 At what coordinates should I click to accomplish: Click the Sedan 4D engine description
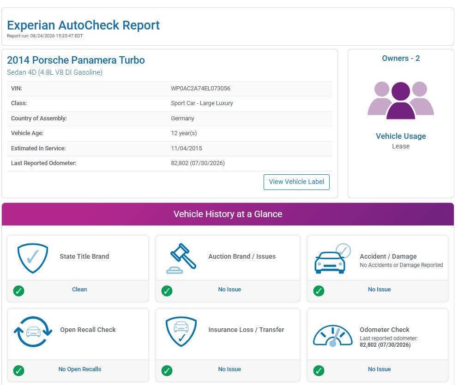[x=54, y=72]
